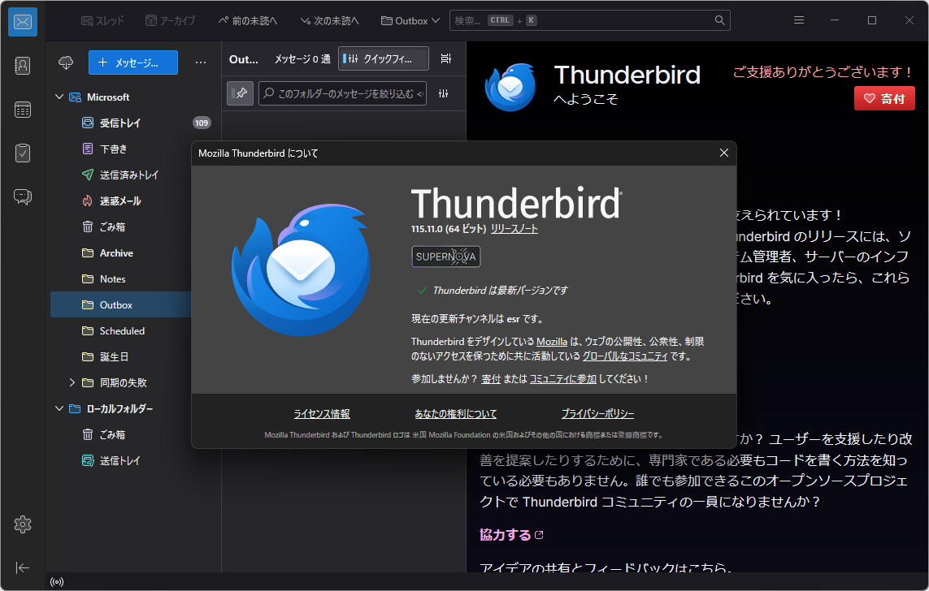Open the address book from the sidebar
This screenshot has width=929, height=591.
pyautogui.click(x=22, y=66)
